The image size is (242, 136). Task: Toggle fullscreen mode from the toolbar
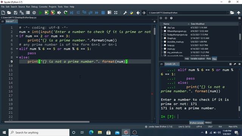(x=116, y=12)
